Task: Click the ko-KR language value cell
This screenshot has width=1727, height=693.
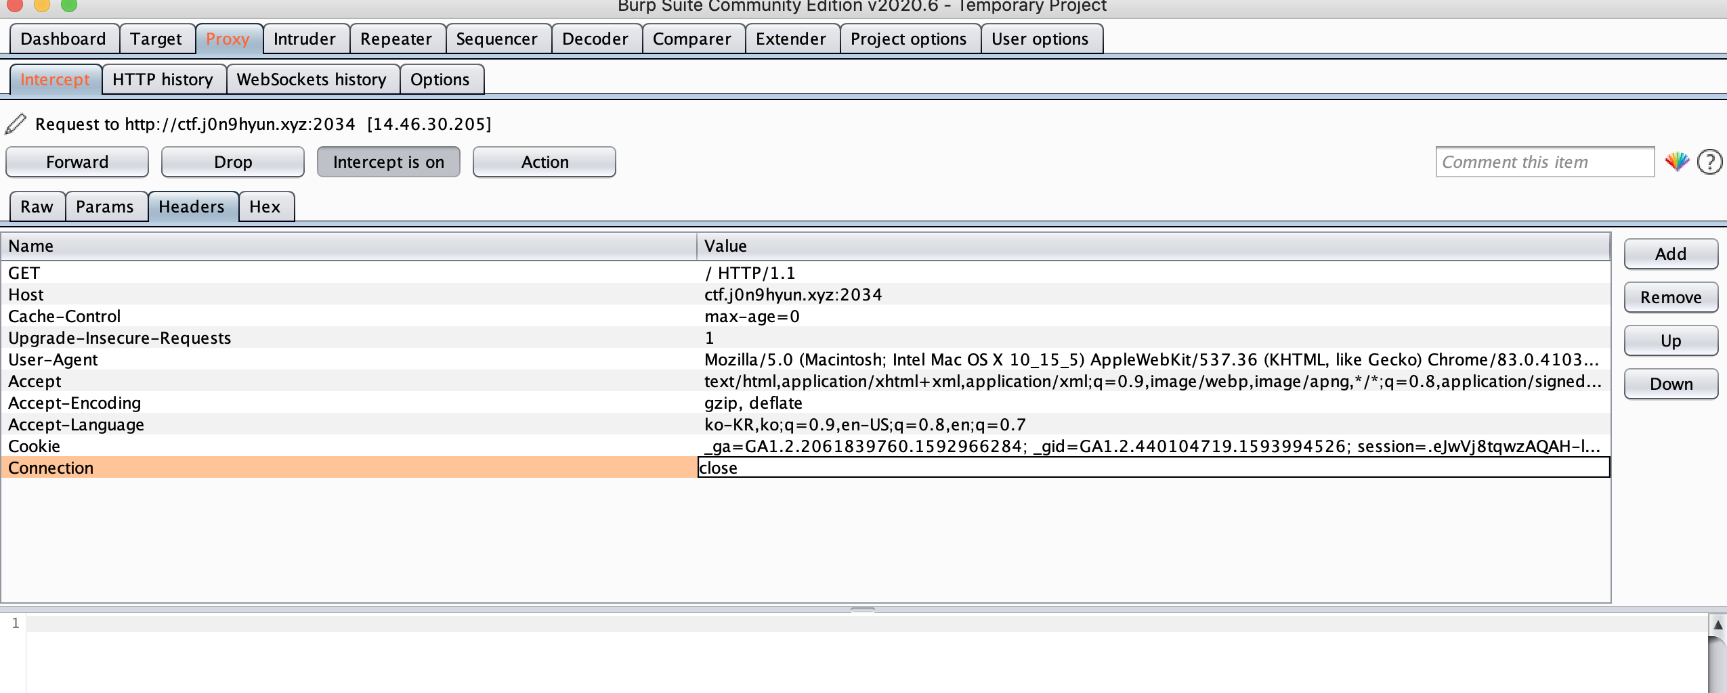Action: (x=1153, y=424)
